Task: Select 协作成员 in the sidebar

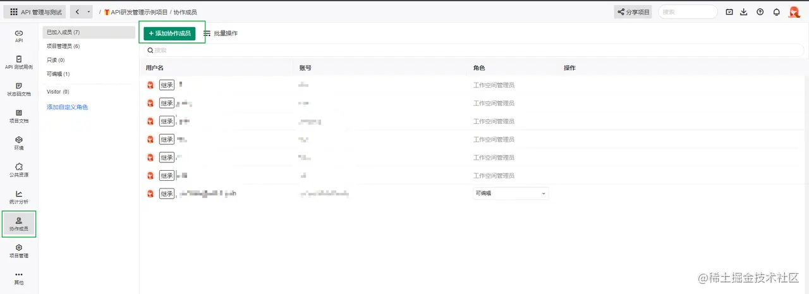Action: 19,224
